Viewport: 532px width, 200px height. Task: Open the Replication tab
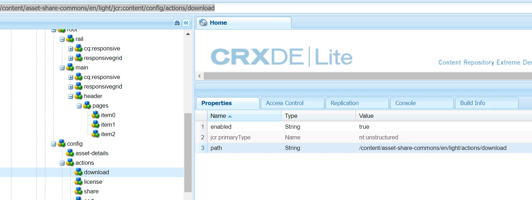[x=357, y=103]
